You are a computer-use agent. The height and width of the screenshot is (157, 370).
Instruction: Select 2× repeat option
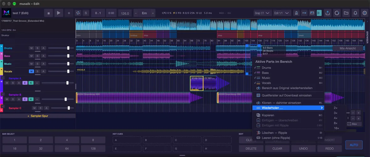336,108
